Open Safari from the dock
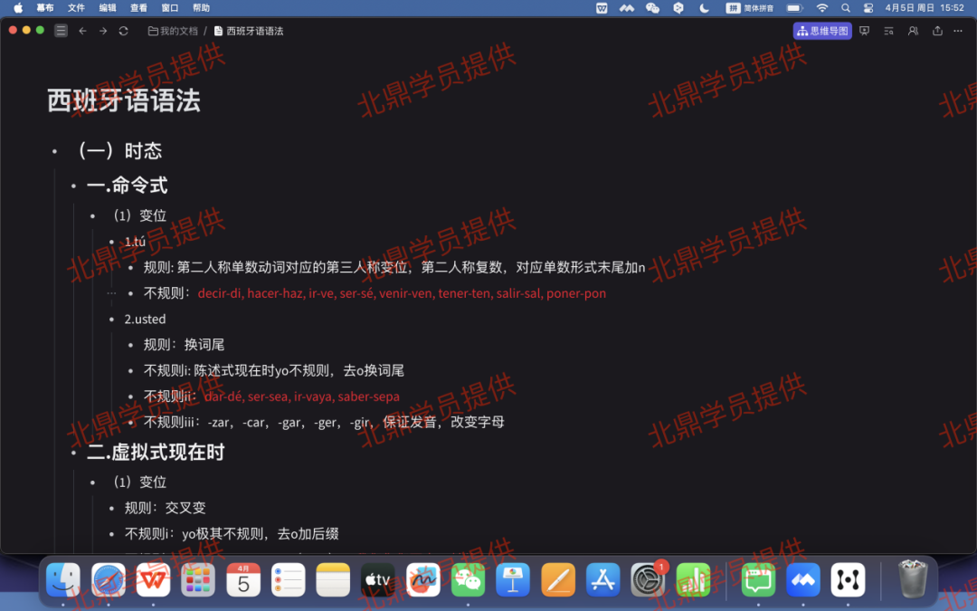977x611 pixels. pyautogui.click(x=109, y=580)
